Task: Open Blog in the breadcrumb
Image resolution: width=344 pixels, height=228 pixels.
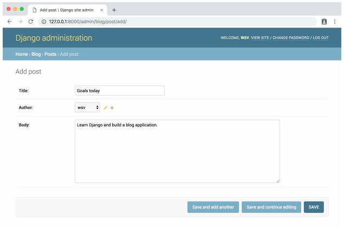Action: pyautogui.click(x=36, y=54)
